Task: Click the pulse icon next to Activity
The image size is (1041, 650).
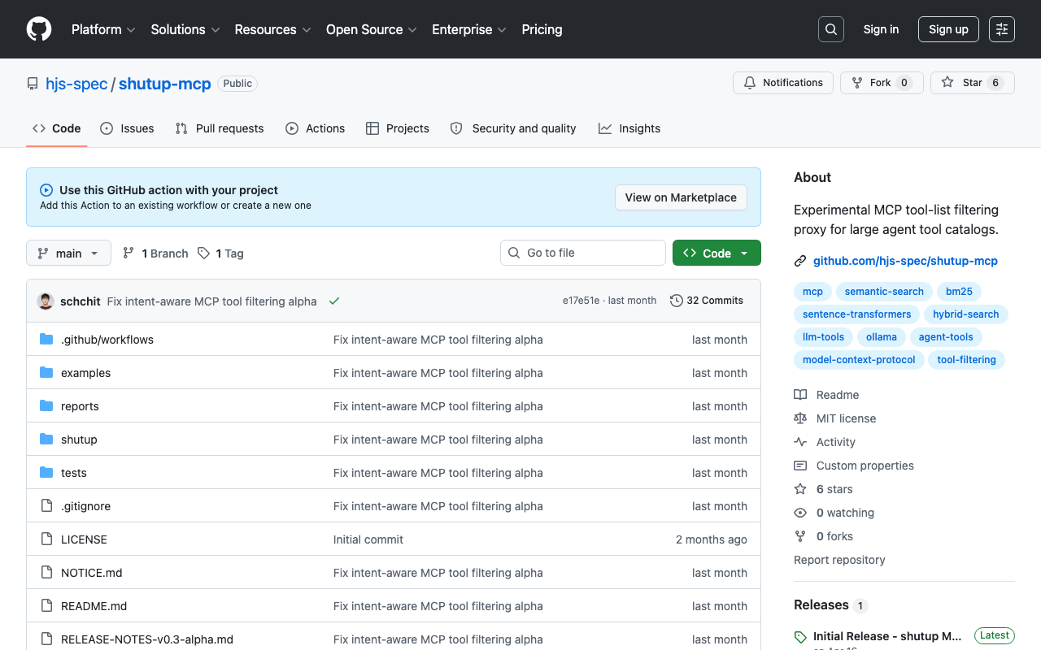Action: click(x=800, y=442)
